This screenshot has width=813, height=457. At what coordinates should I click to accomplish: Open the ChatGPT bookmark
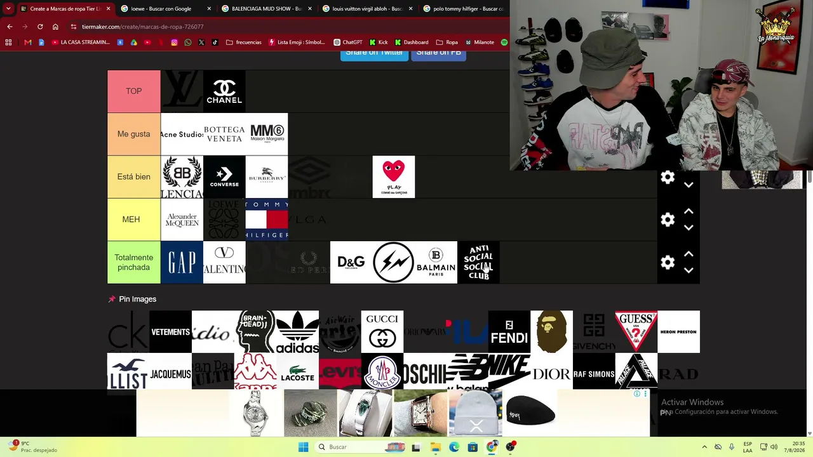pos(348,43)
